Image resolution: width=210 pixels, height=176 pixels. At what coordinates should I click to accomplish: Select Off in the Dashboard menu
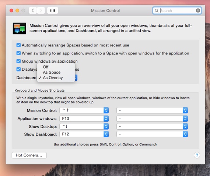pyautogui.click(x=56, y=67)
